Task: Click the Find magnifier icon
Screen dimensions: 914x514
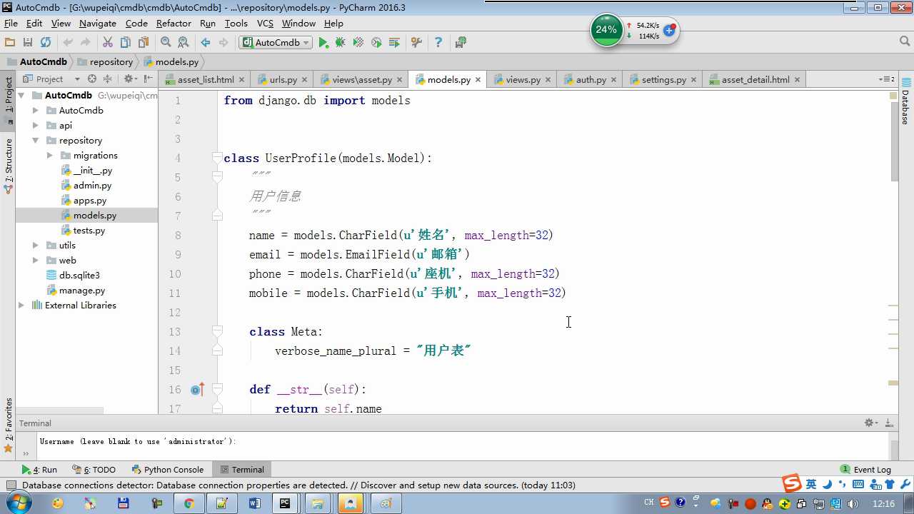Action: 166,43
